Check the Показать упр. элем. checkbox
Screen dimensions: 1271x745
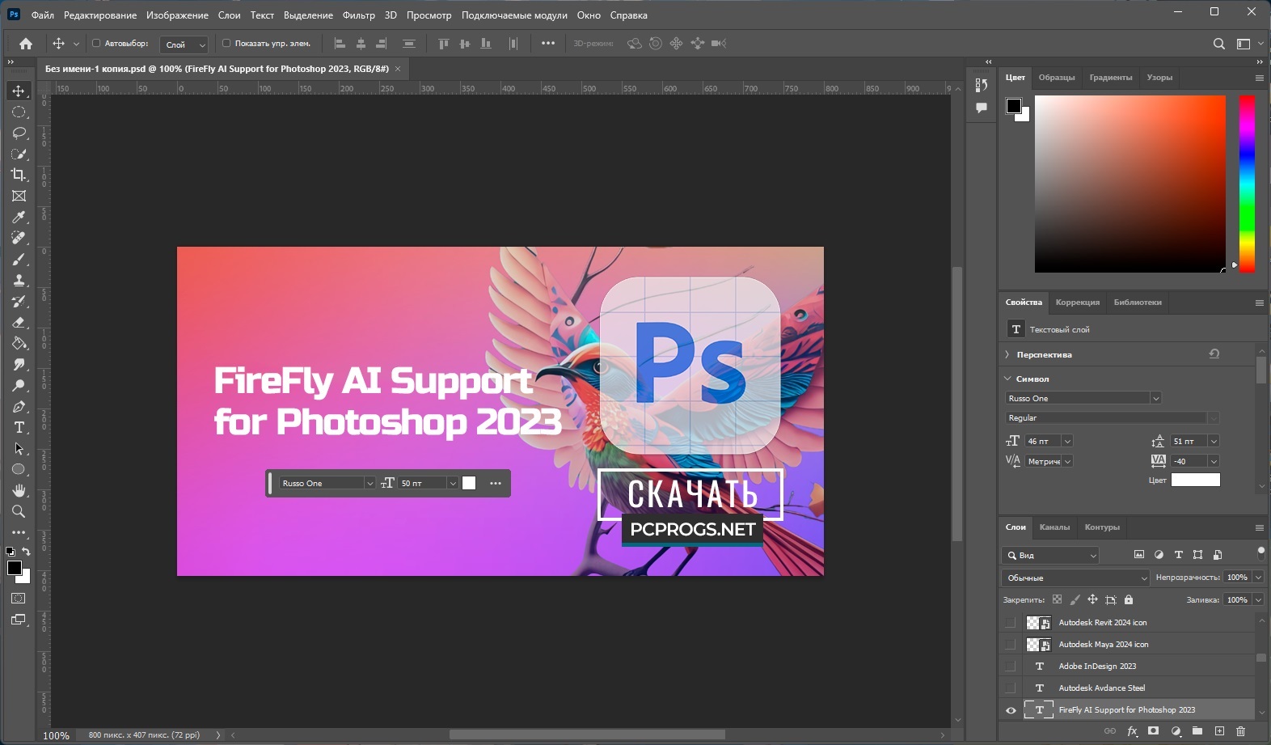pyautogui.click(x=226, y=44)
